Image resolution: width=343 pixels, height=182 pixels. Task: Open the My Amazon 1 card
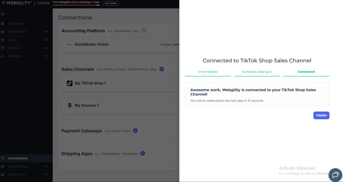(120, 105)
